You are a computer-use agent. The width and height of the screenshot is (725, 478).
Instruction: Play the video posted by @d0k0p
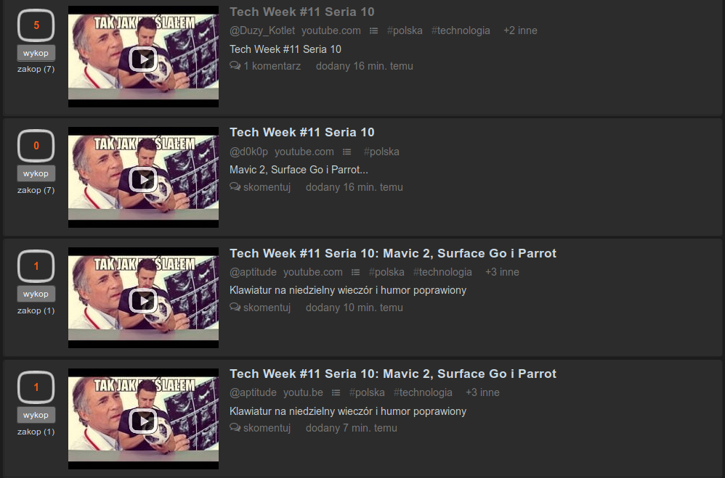(x=143, y=179)
